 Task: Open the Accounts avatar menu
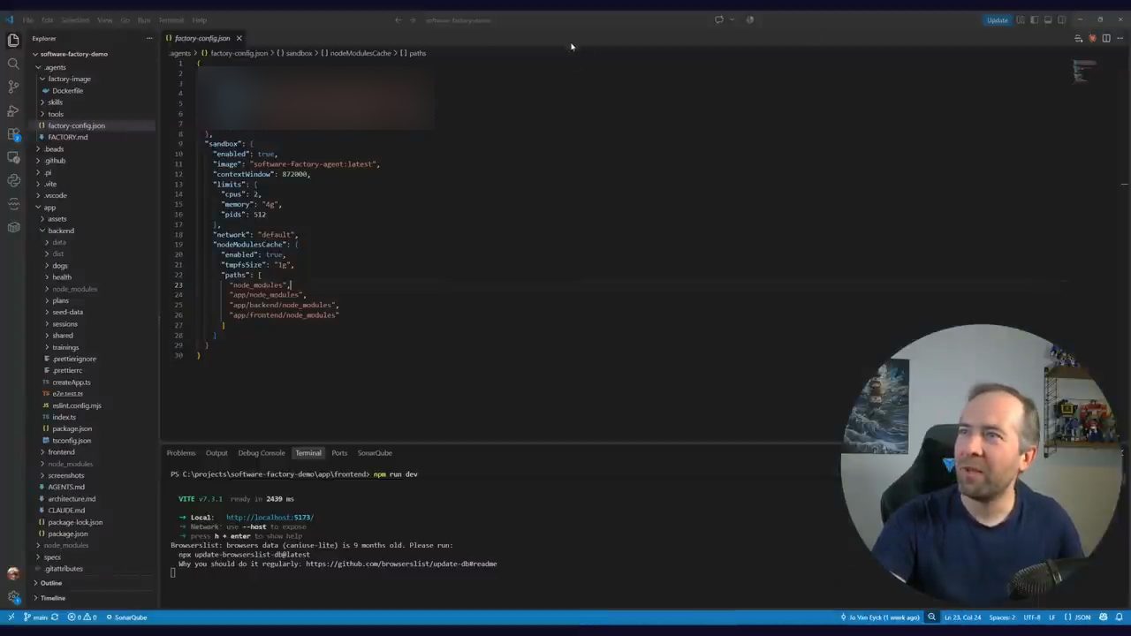pyautogui.click(x=13, y=574)
